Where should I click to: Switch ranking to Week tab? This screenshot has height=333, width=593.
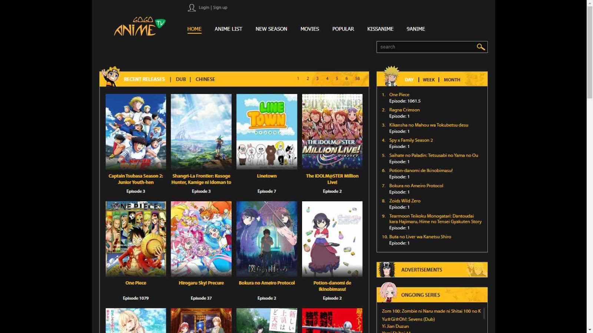pos(429,80)
